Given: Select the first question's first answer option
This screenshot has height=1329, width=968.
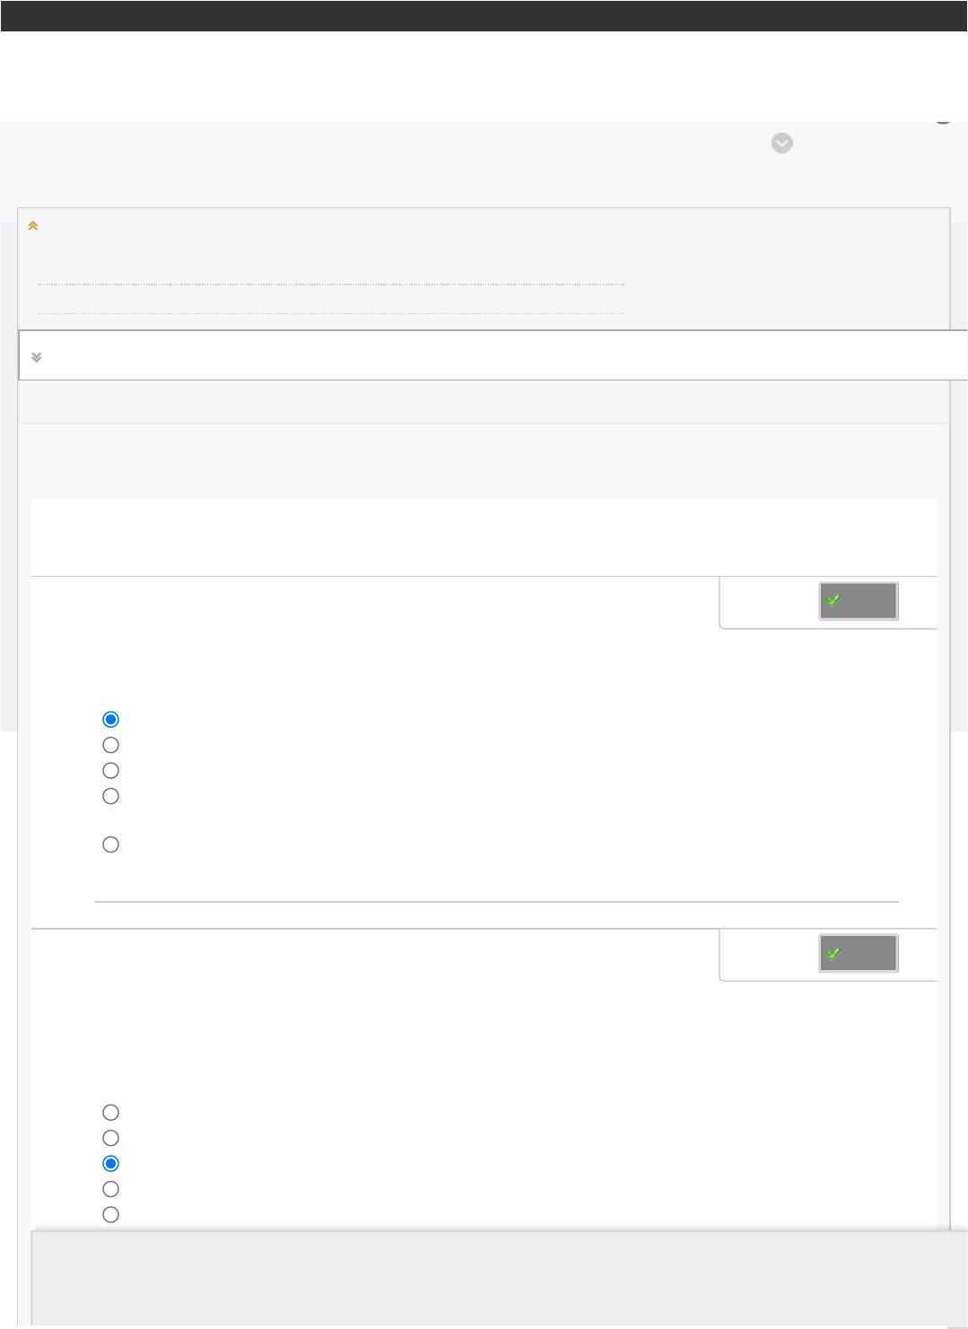Looking at the screenshot, I should pos(111,720).
